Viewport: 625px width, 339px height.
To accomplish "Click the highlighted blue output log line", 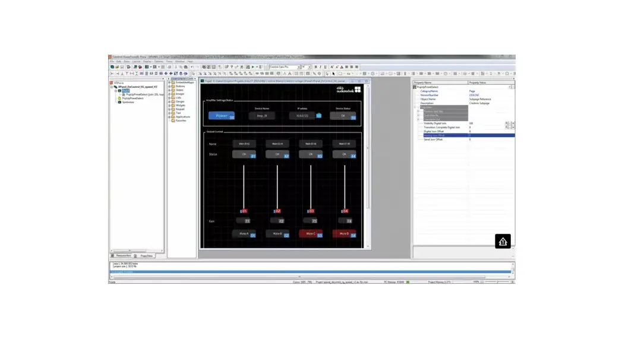I will (311, 272).
